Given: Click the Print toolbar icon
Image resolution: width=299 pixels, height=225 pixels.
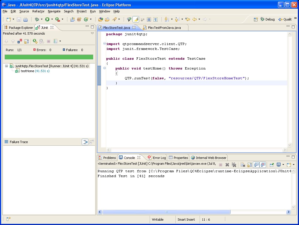Looking at the screenshot, I should 25,19.
